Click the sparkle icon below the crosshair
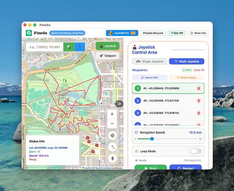This screenshot has height=191, width=234. pyautogui.click(x=112, y=147)
